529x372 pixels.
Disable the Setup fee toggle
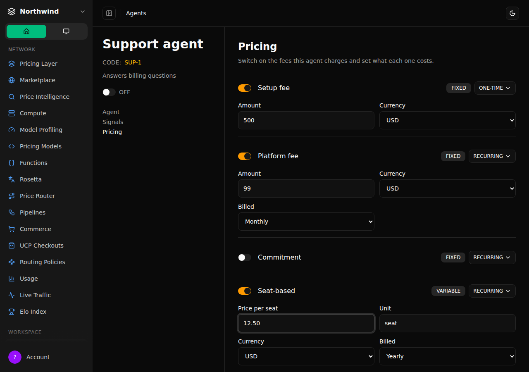point(245,88)
